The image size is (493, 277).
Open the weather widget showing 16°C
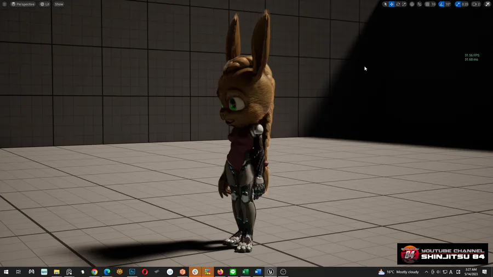pos(399,272)
